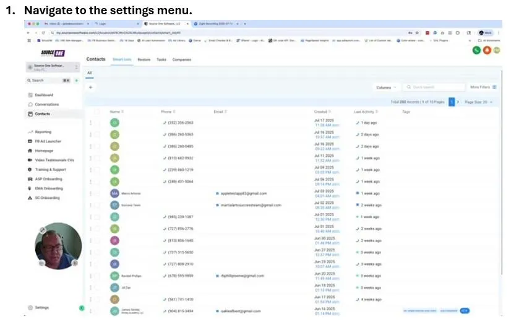Open the Reporting sidebar item
Image resolution: width=511 pixels, height=324 pixels.
pyautogui.click(x=40, y=132)
